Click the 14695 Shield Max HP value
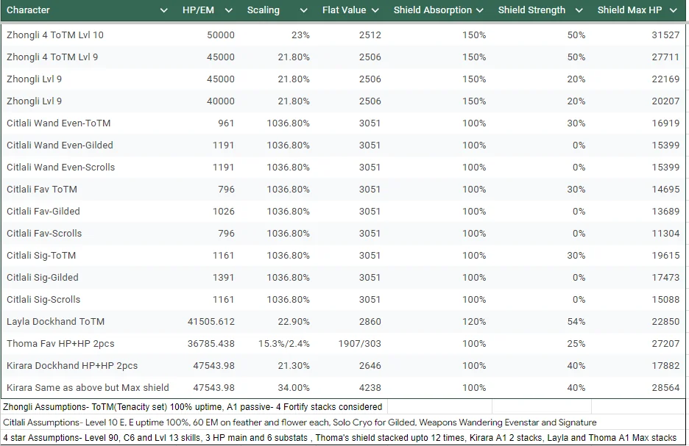Image resolution: width=689 pixels, height=446 pixels. (665, 189)
